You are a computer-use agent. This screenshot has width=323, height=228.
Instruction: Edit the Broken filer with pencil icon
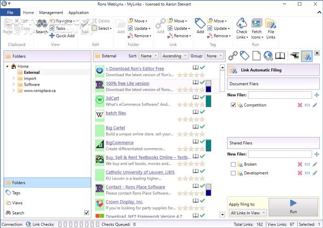[x=315, y=164]
